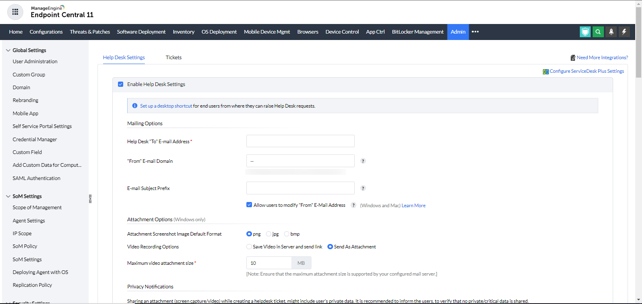This screenshot has width=642, height=304.
Task: Click help icon beside From E-mail Domain
Action: coord(363,161)
